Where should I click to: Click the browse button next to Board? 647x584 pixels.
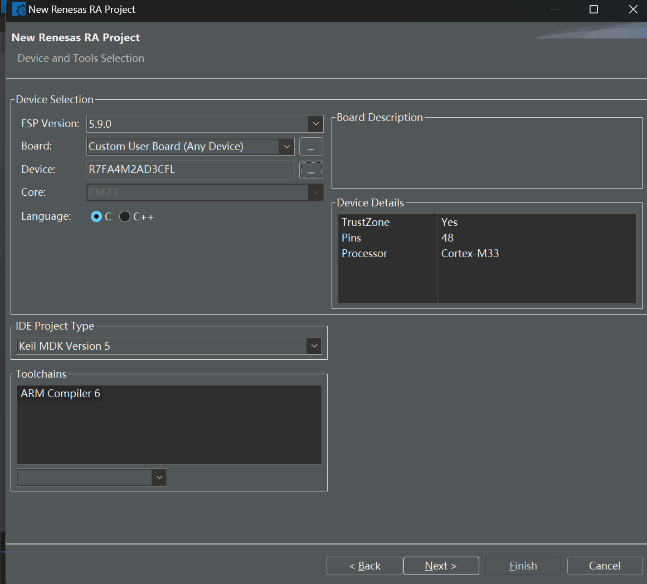pos(311,147)
